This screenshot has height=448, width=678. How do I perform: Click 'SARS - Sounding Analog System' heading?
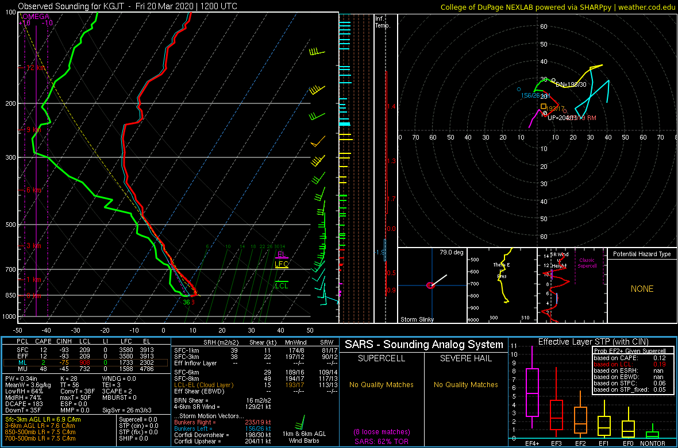424,345
